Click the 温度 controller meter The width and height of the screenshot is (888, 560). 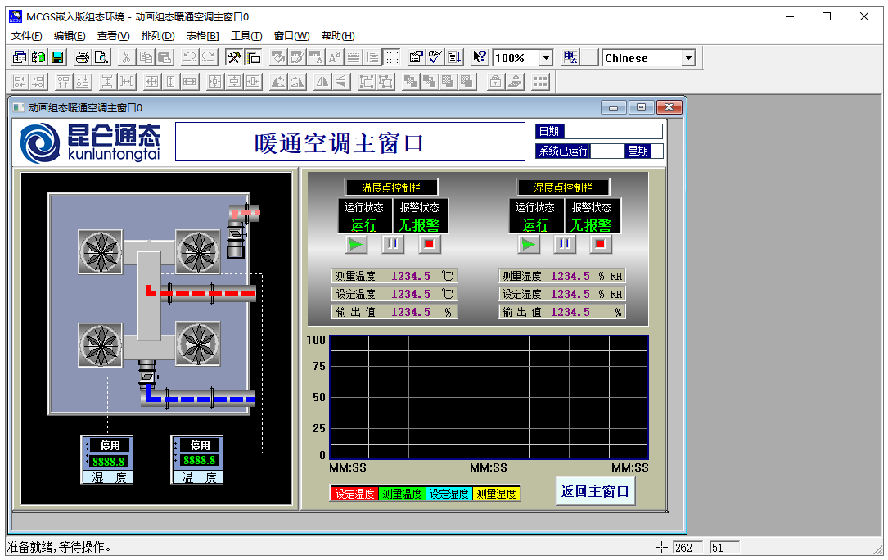pos(197,459)
